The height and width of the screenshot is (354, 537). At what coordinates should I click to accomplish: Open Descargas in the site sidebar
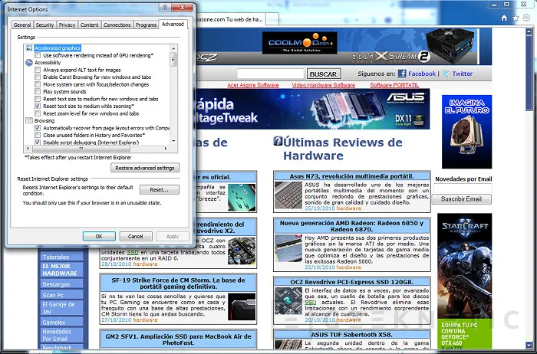click(62, 284)
